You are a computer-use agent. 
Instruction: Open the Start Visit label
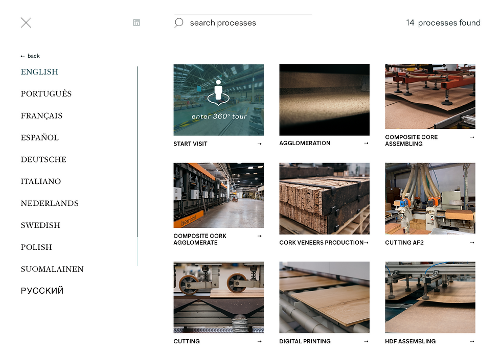click(x=190, y=144)
